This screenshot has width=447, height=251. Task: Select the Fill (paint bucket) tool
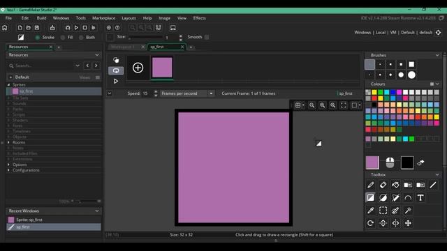pos(395,185)
